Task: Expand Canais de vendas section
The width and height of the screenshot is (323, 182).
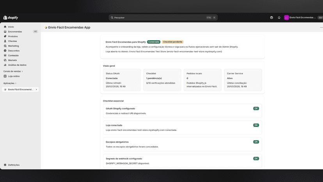Action: [13, 71]
